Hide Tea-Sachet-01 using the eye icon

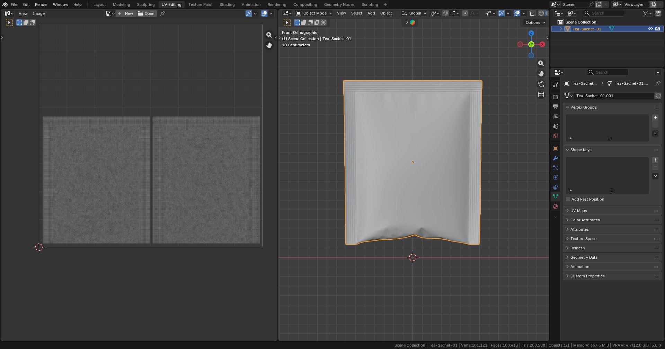tap(650, 29)
